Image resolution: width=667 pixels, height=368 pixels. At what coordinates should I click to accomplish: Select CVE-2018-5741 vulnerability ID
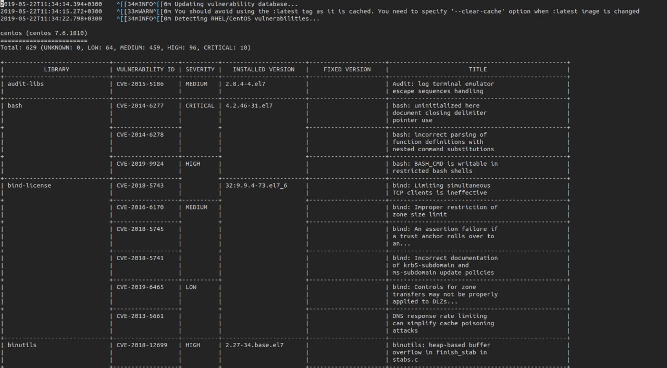140,258
